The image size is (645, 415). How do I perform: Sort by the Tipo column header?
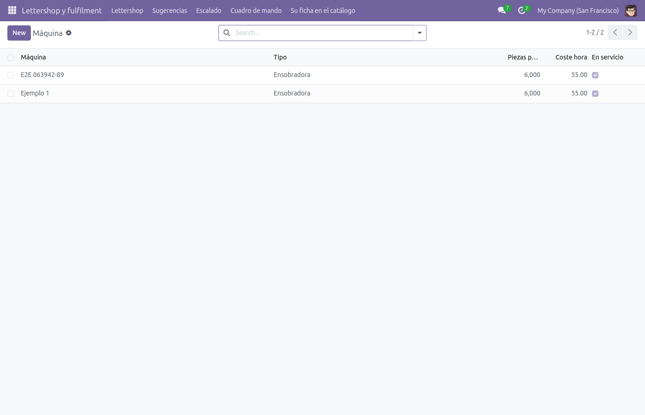(x=280, y=57)
